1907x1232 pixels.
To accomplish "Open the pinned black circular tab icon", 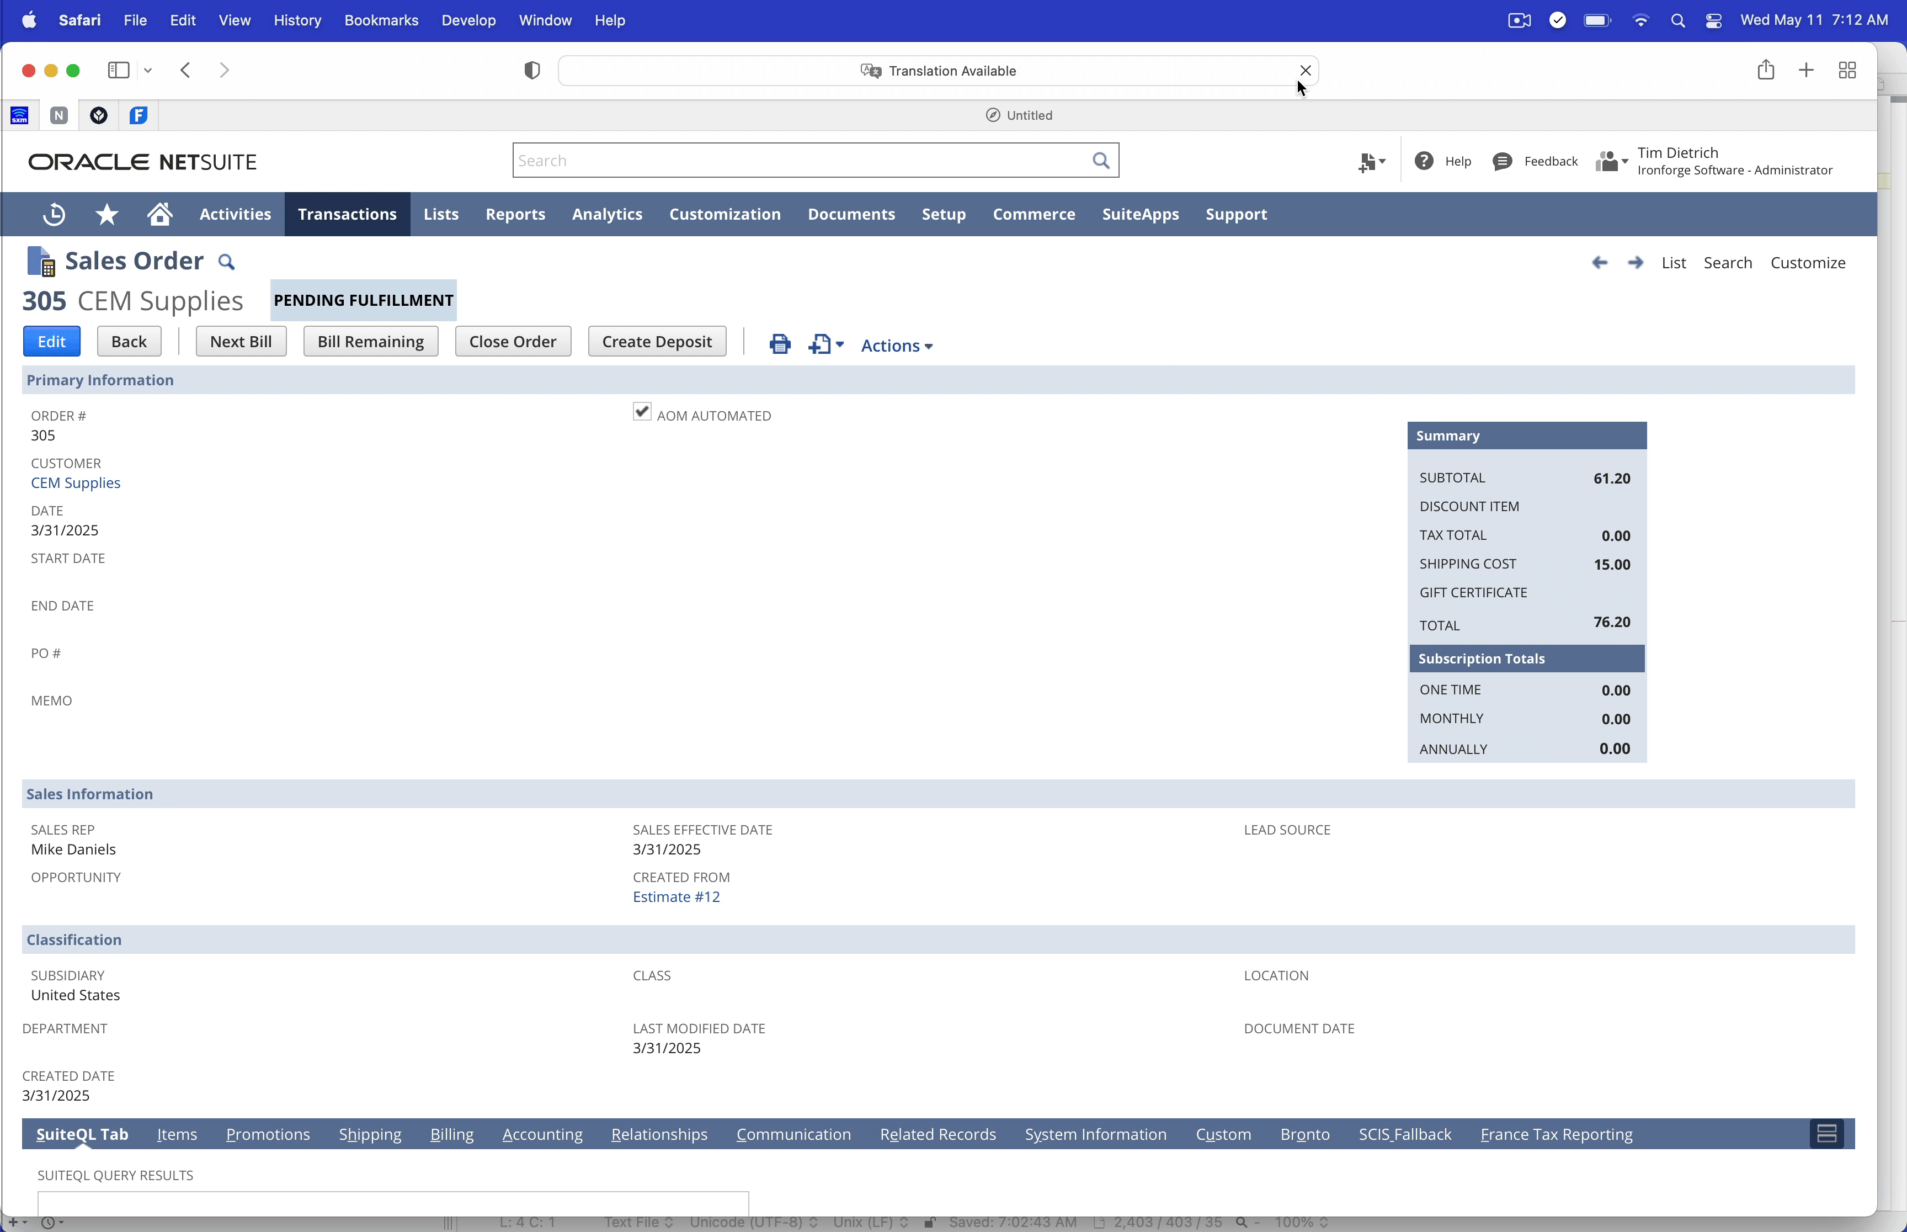I will [x=98, y=115].
